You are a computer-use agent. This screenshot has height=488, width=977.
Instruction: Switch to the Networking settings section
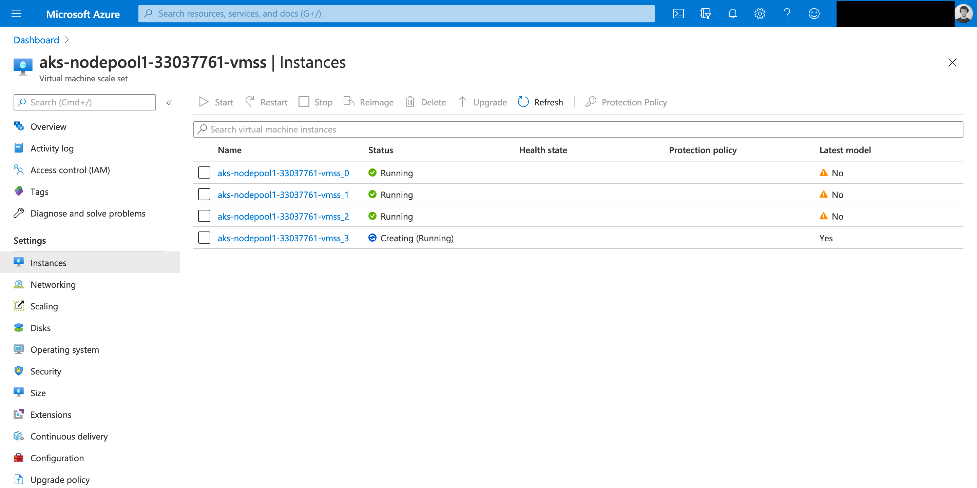point(53,284)
